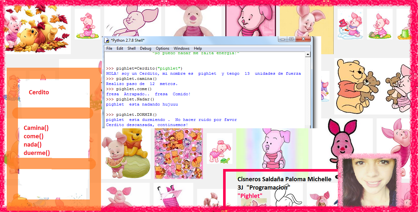Click the 'duerme()' method label
418x212 pixels.
[x=37, y=153]
